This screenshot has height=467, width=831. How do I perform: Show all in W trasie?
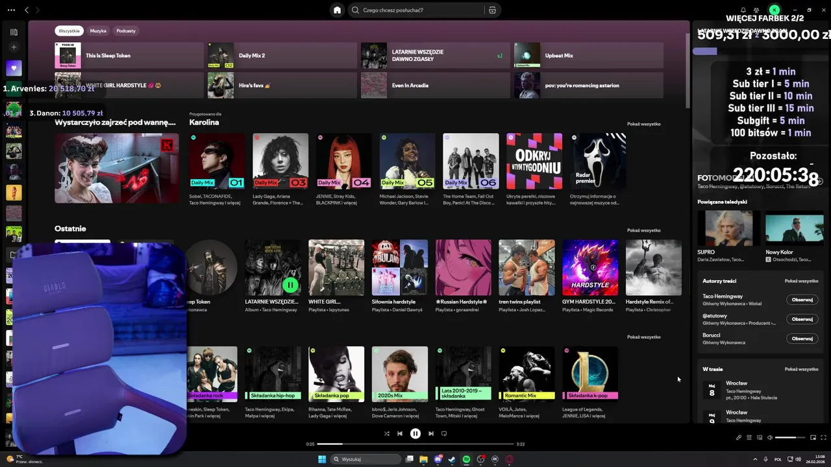pos(801,369)
